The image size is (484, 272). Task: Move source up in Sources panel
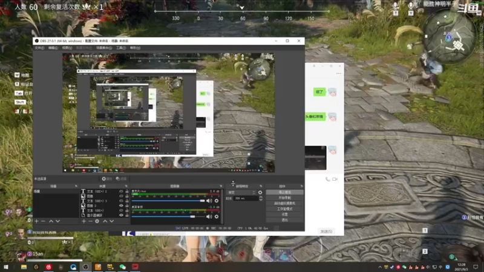click(105, 221)
